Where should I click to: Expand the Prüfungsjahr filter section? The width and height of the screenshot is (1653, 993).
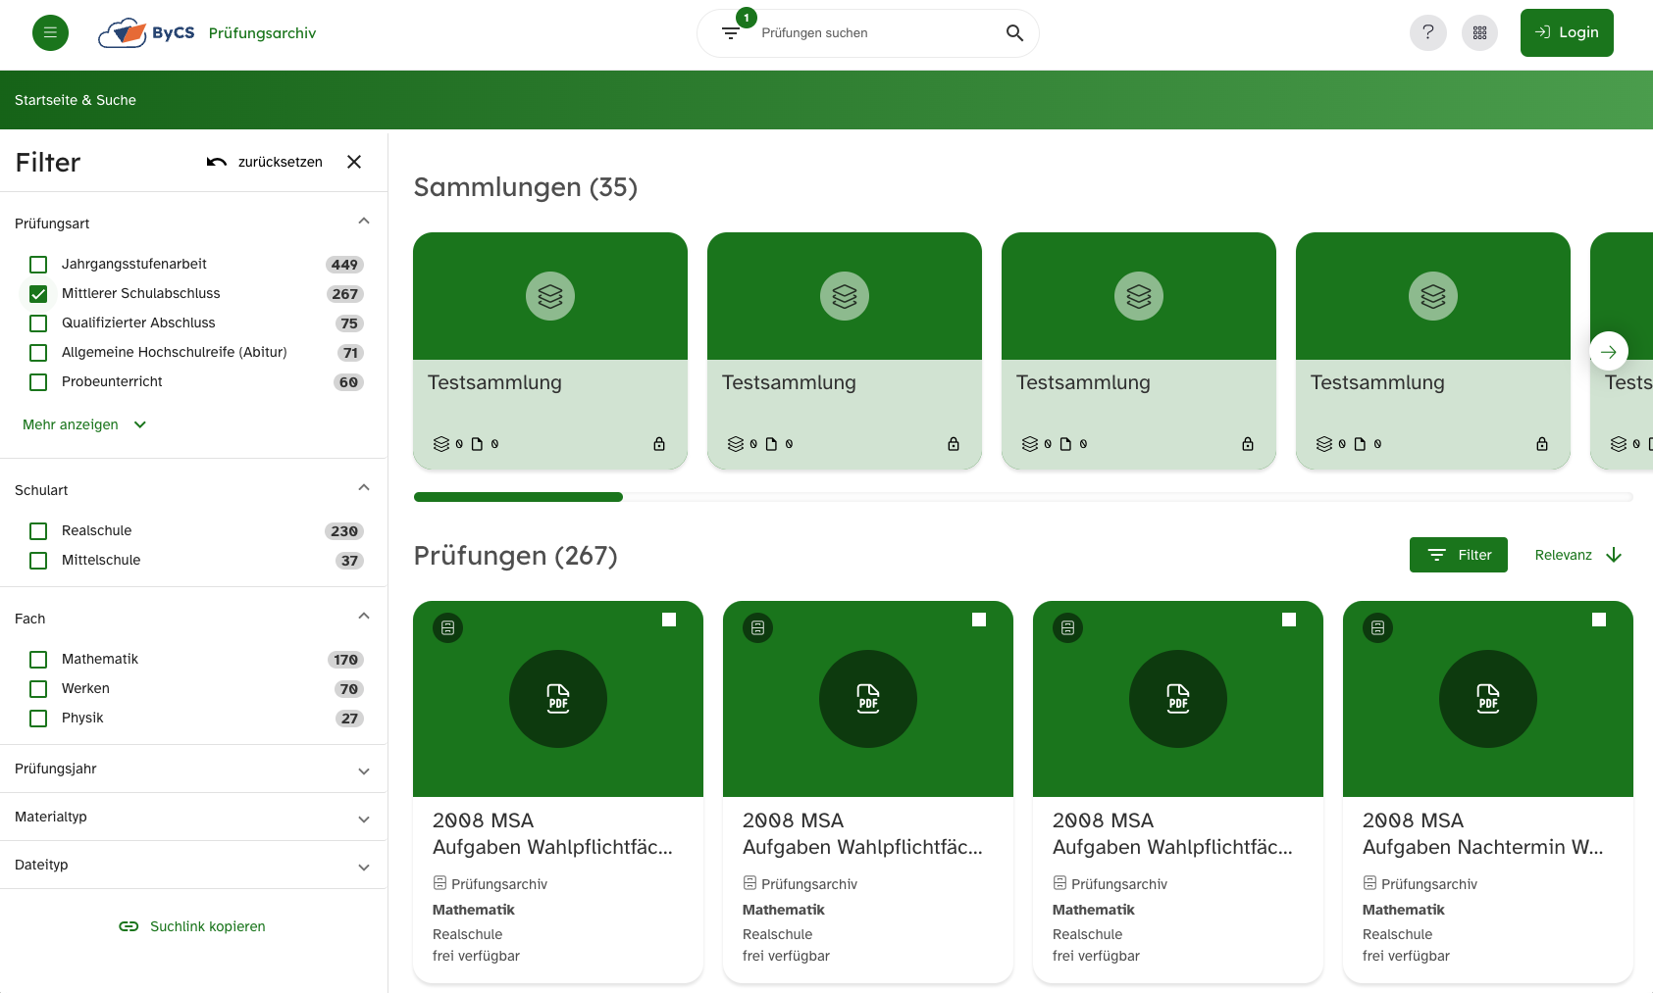(x=193, y=770)
